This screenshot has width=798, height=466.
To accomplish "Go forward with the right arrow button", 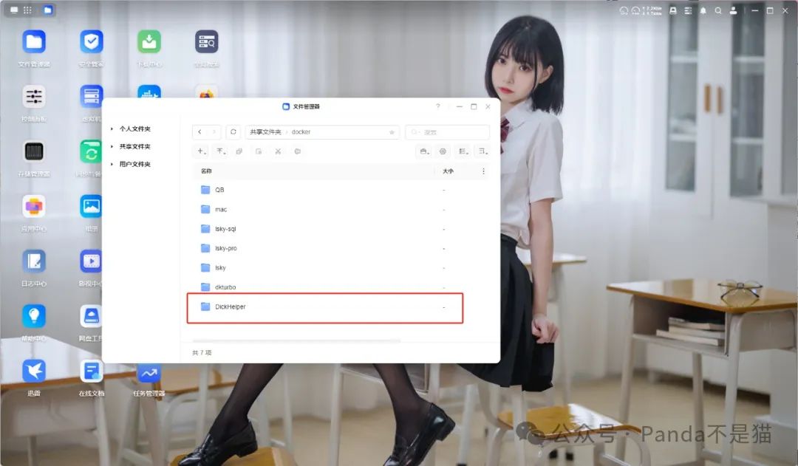I will 214,131.
